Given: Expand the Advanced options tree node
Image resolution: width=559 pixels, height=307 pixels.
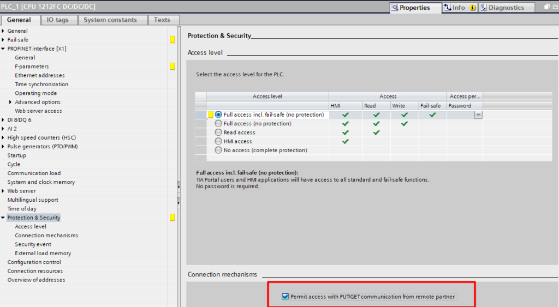Looking at the screenshot, I should (10, 102).
